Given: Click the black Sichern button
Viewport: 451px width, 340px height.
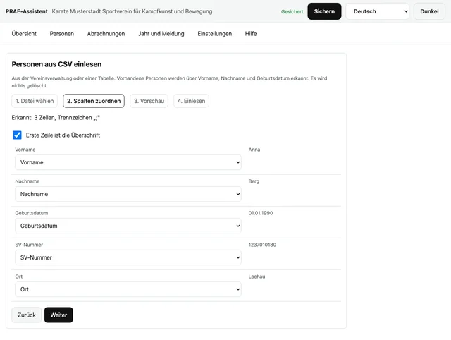Looking at the screenshot, I should click(324, 11).
